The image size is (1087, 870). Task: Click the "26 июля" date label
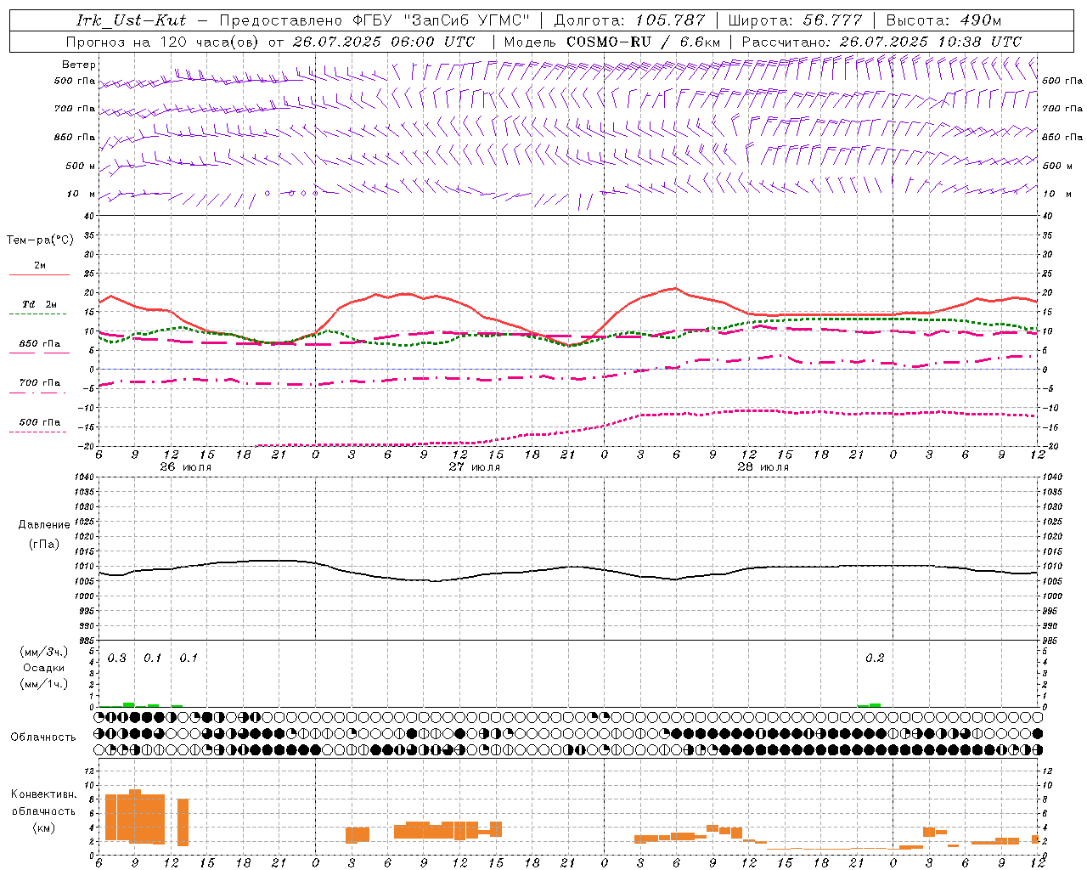(x=186, y=467)
